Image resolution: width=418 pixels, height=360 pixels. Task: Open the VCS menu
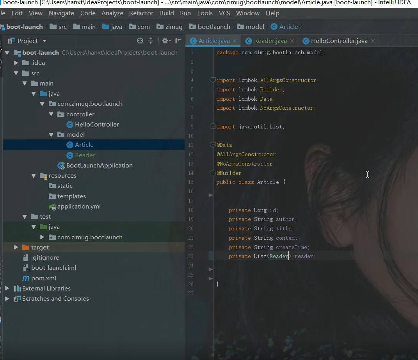pyautogui.click(x=224, y=13)
